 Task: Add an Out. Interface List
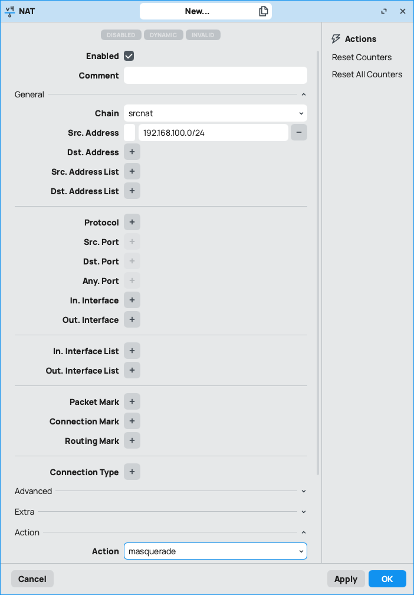pos(132,370)
